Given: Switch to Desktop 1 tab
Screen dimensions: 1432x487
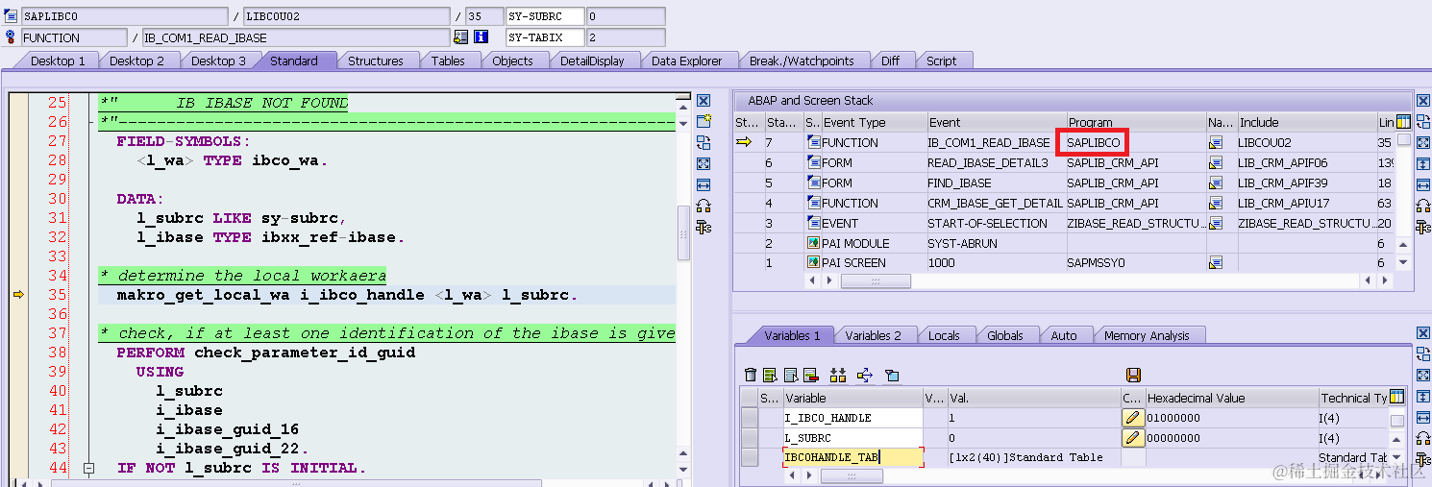Looking at the screenshot, I should [x=58, y=61].
